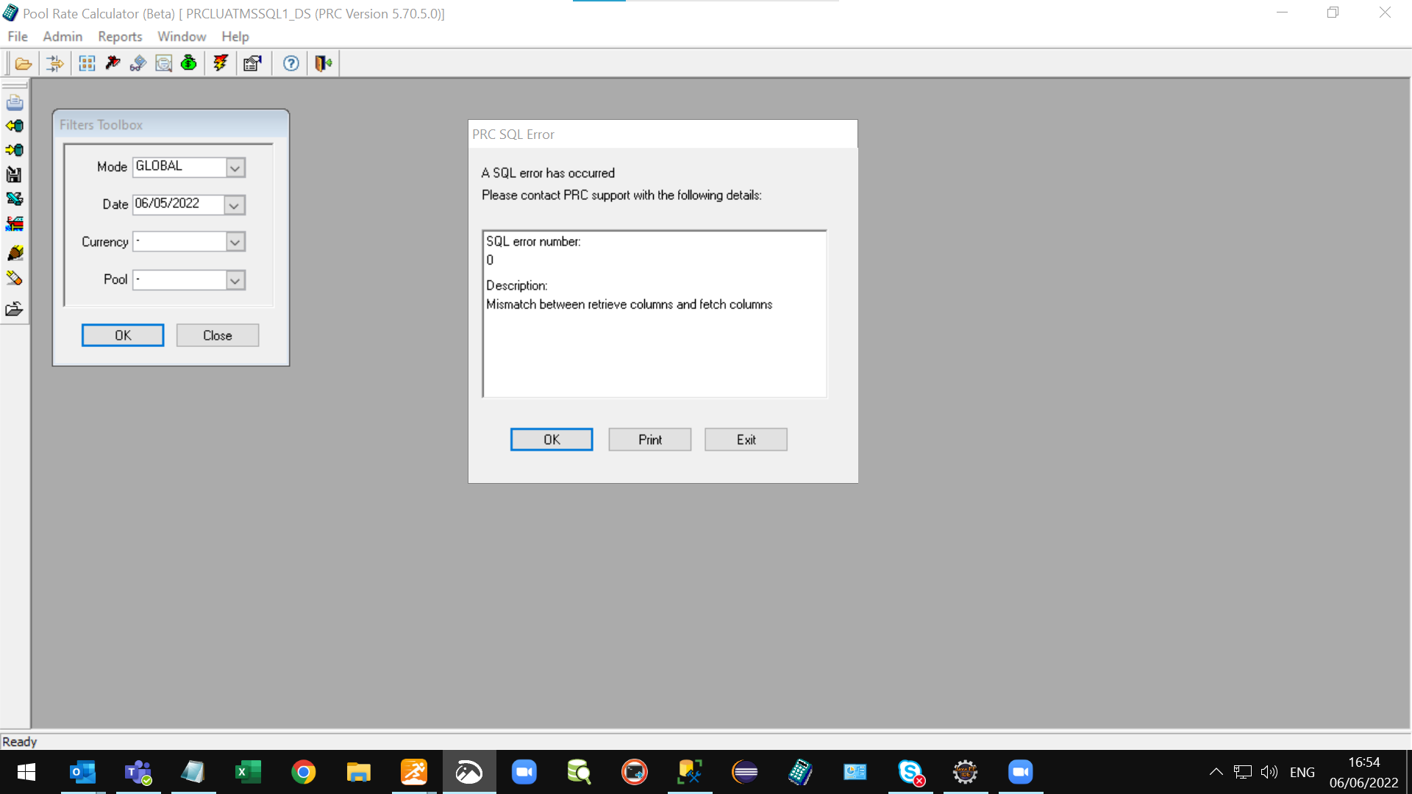Image resolution: width=1412 pixels, height=794 pixels.
Task: Expand the Currency dropdown list
Action: pyautogui.click(x=235, y=242)
